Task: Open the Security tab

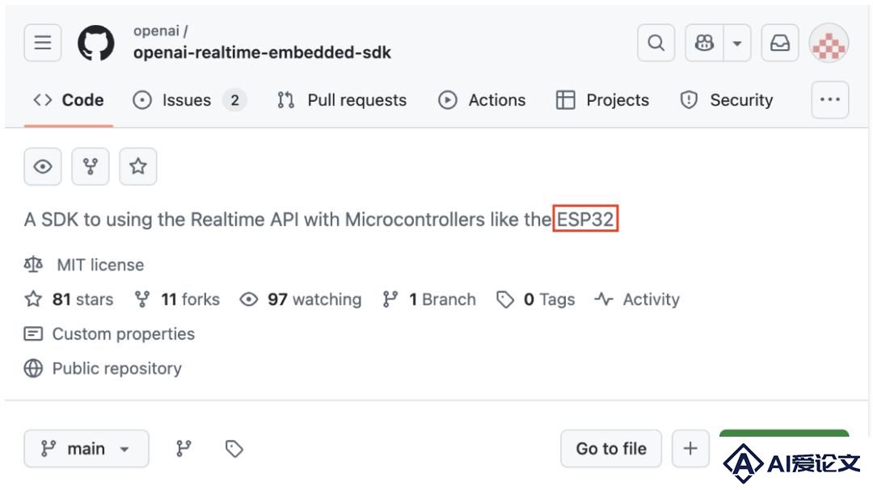Action: (x=727, y=100)
